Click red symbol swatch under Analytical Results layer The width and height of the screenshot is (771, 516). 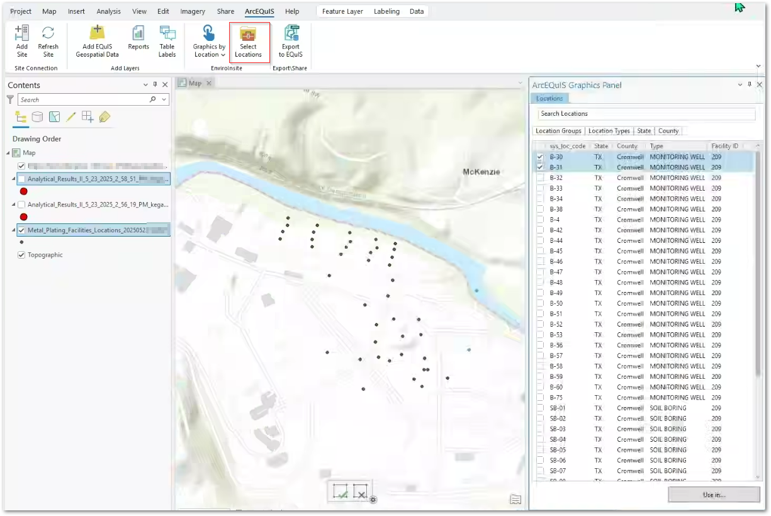tap(24, 191)
